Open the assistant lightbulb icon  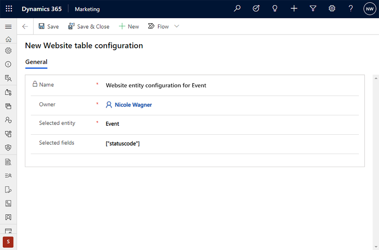(275, 9)
